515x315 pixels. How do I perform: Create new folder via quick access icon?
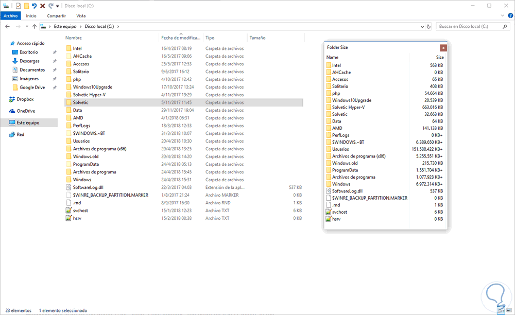click(x=27, y=6)
